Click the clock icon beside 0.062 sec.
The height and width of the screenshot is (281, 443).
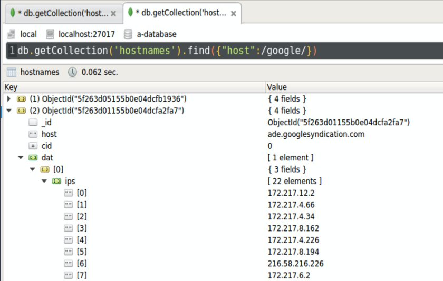[x=73, y=72]
